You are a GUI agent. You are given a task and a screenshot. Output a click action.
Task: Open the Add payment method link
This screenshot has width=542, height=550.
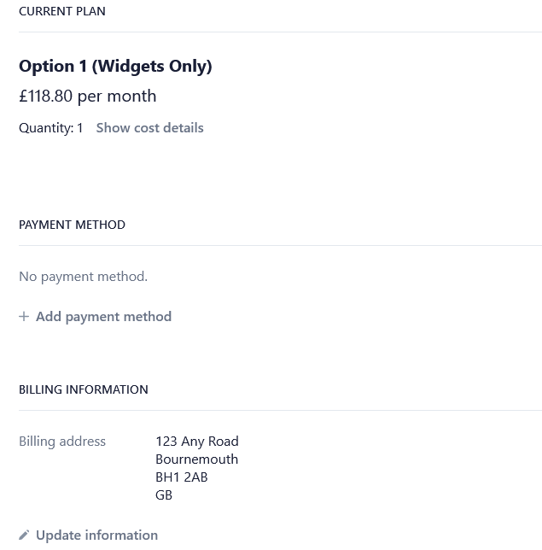(103, 316)
